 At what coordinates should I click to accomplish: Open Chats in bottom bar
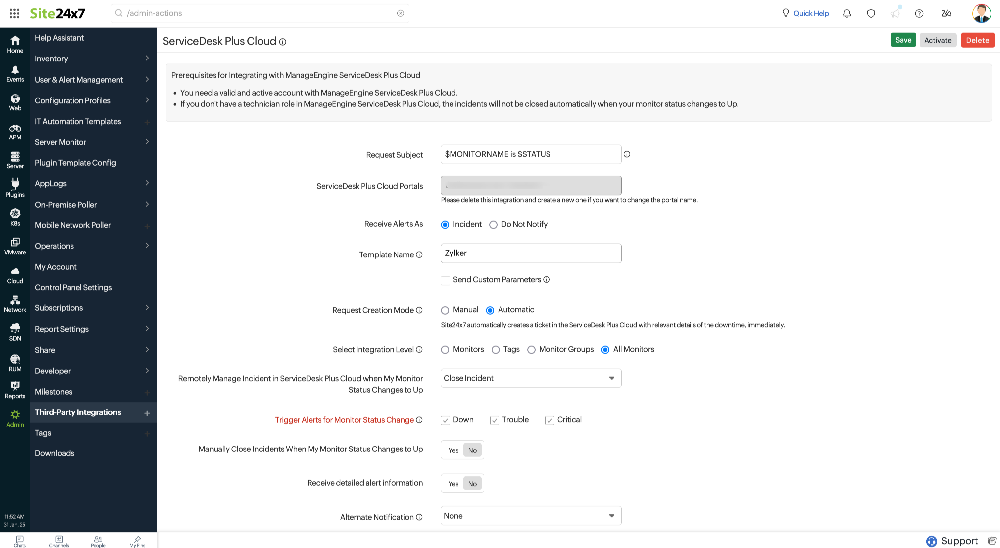coord(20,541)
